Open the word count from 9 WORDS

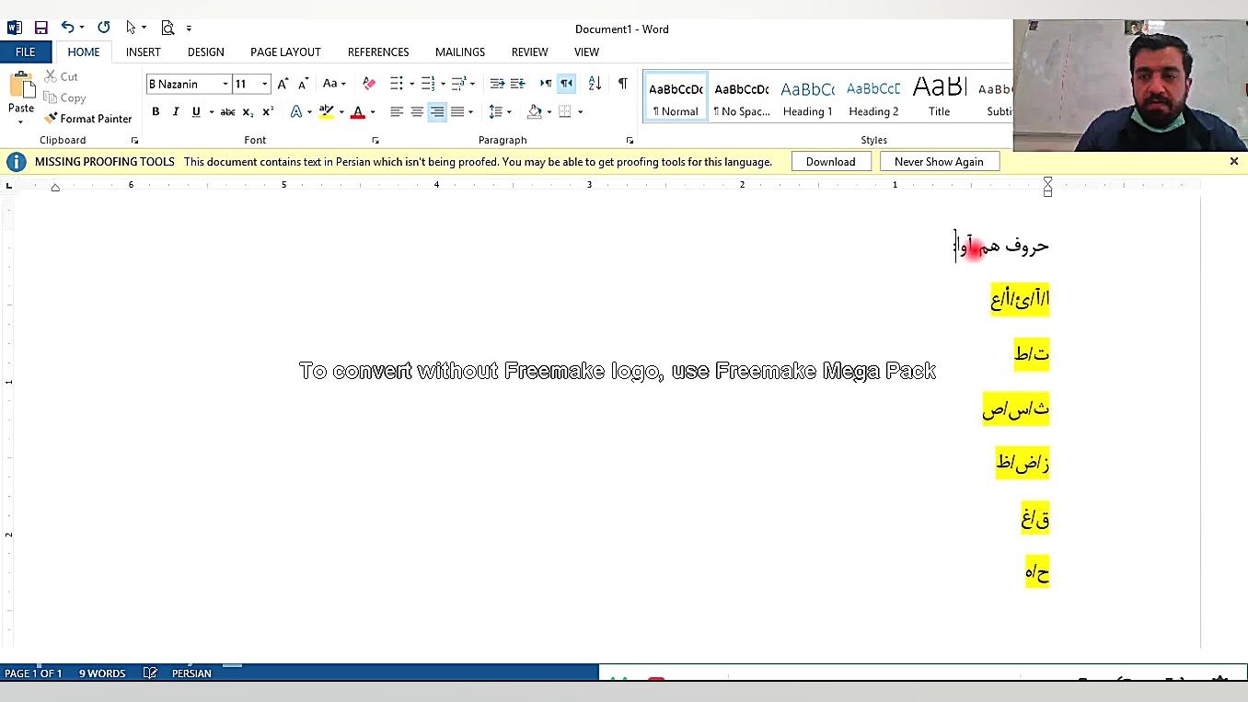[102, 673]
